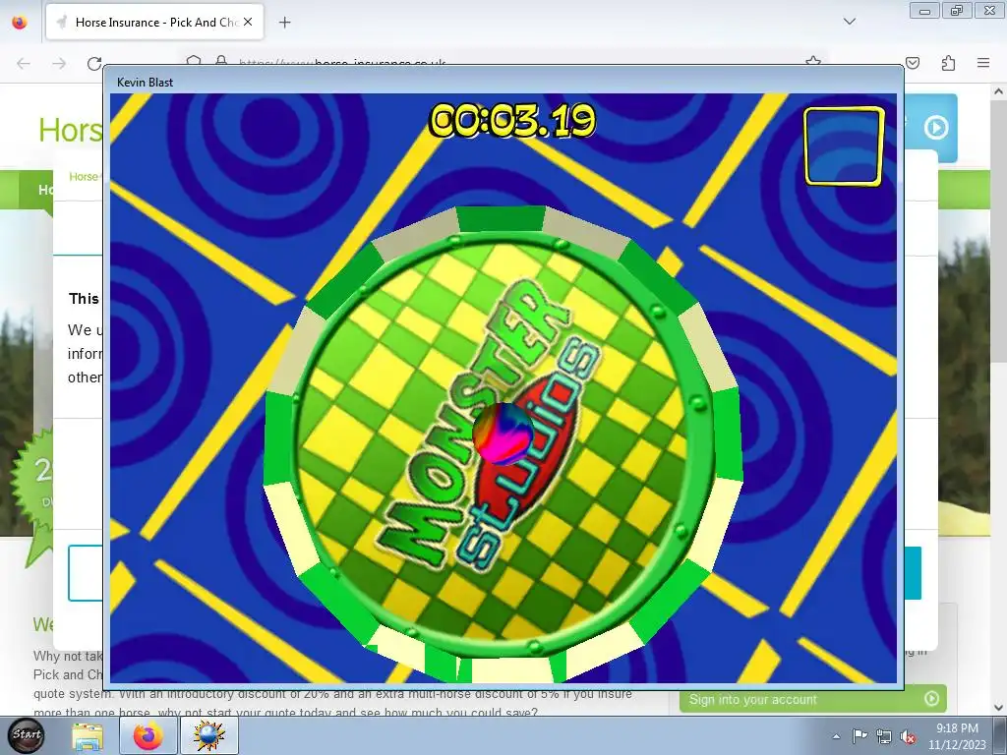Click the page scrollbar up arrow
This screenshot has width=1007, height=755.
tap(999, 91)
